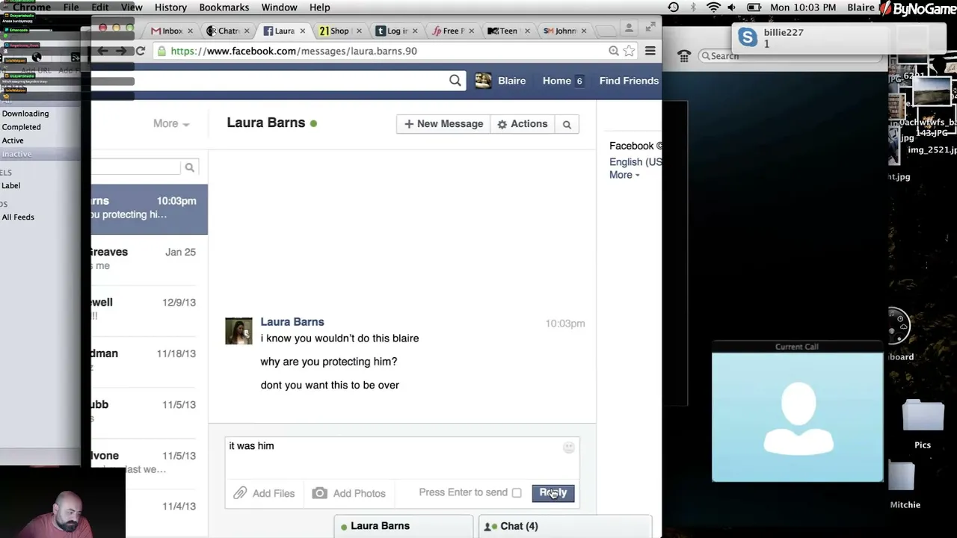Focus the message text box
This screenshot has height=538, width=957.
click(x=402, y=458)
